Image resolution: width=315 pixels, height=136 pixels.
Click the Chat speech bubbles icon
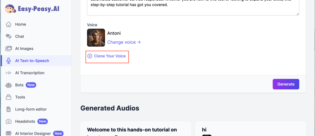click(x=9, y=37)
